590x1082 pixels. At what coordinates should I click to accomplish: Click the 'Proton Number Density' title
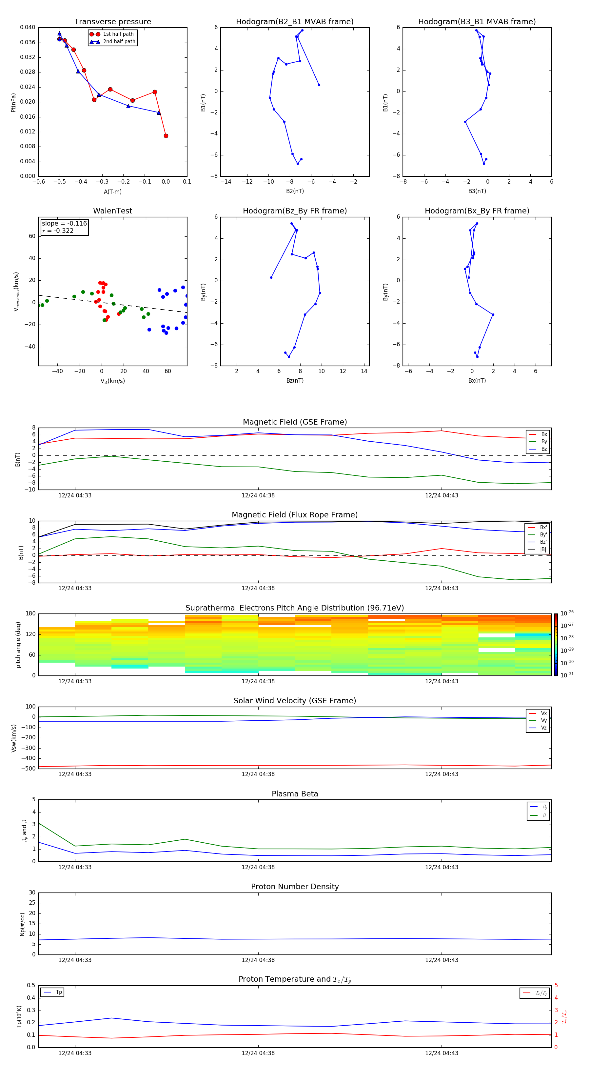295,887
